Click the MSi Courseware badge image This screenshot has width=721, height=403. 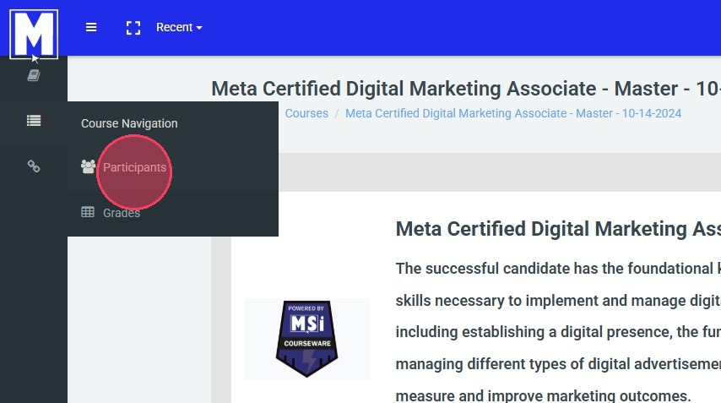306,339
